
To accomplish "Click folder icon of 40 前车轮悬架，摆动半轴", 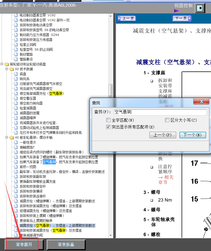I will click(x=12, y=137).
